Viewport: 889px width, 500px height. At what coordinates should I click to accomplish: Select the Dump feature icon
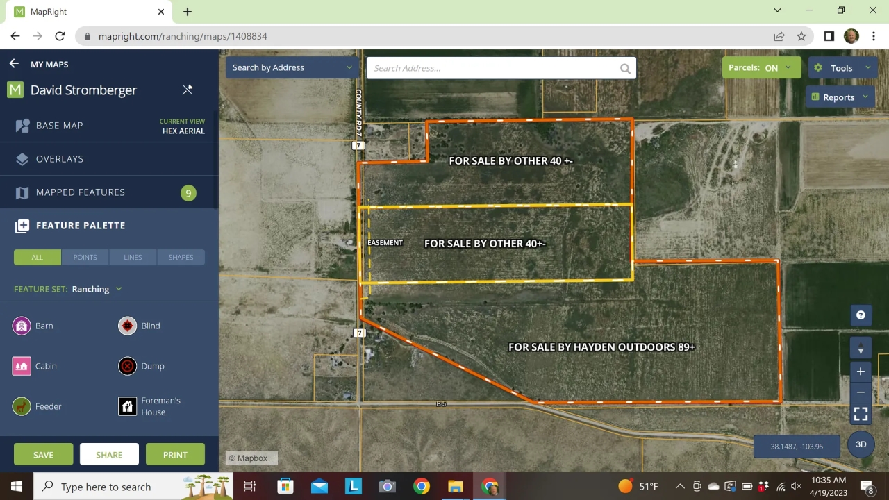(x=128, y=366)
